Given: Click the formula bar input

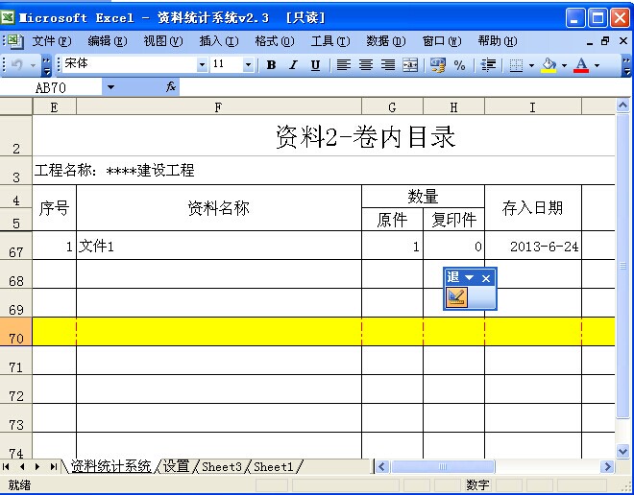Looking at the screenshot, I should click(x=404, y=86).
